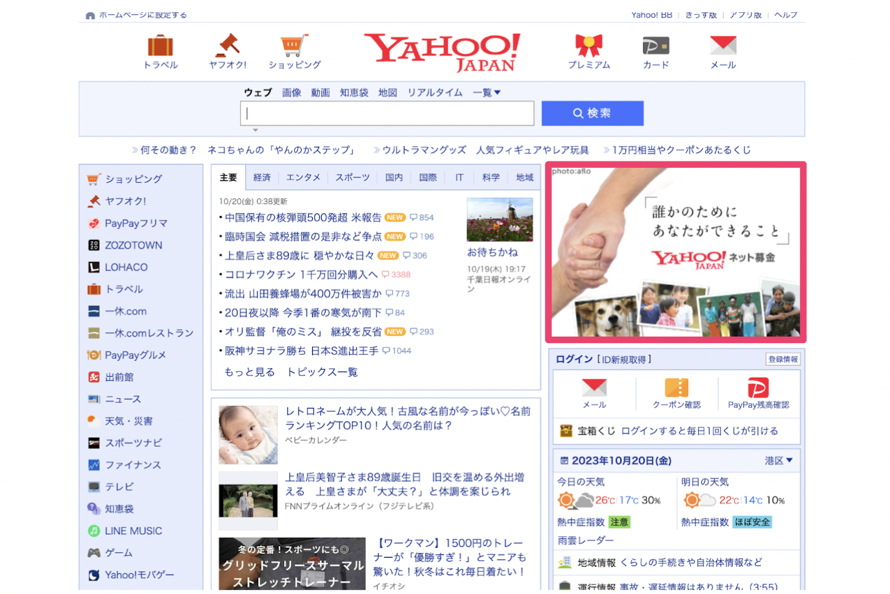Screen dimensions: 890x594
Task: Open the PayPay残高確認 icon
Action: point(758,388)
